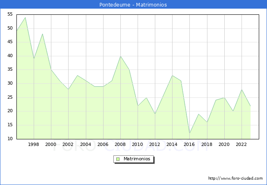Click the 55 y-axis value
The image size is (267, 185).
click(x=10, y=14)
